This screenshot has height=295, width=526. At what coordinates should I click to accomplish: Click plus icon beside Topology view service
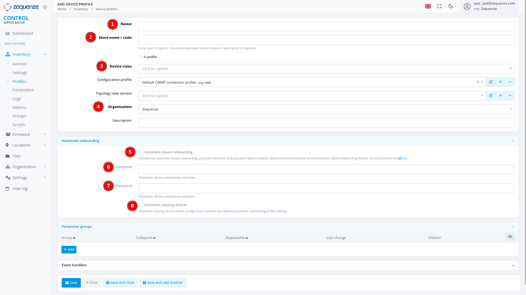pos(500,96)
